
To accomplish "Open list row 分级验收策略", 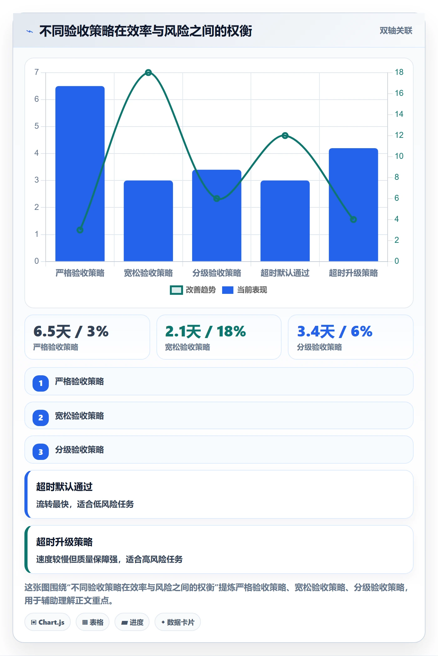I will pos(219,450).
